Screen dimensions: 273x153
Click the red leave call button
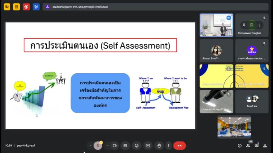(179, 146)
